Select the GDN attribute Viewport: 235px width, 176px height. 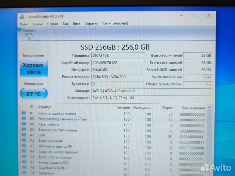42,135
